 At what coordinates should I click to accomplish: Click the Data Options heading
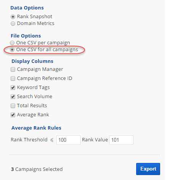(27, 8)
